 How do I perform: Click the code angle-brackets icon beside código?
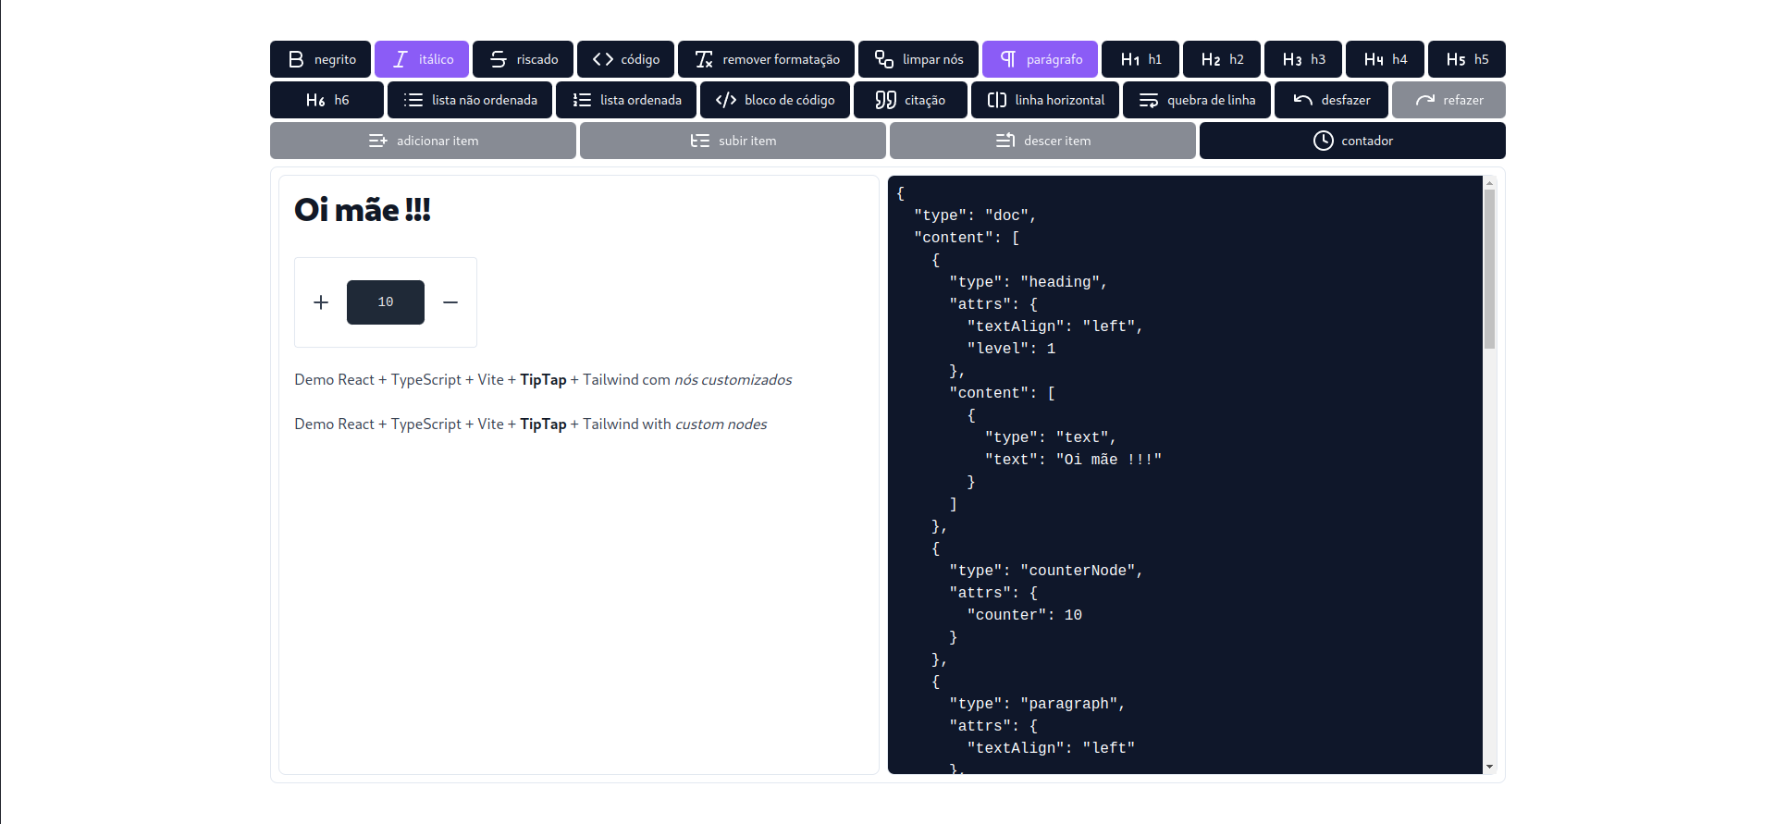click(603, 59)
